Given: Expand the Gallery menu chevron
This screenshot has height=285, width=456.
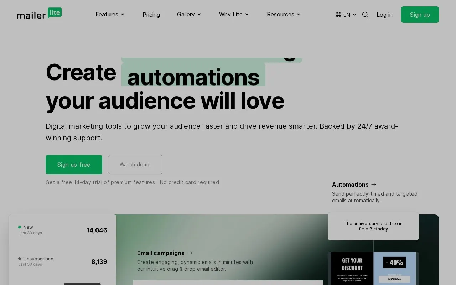Looking at the screenshot, I should tap(199, 14).
